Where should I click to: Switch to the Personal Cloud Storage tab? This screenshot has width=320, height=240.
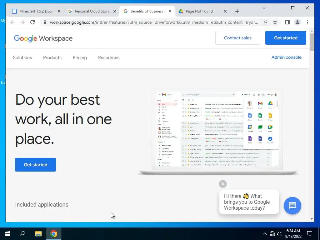tap(92, 11)
